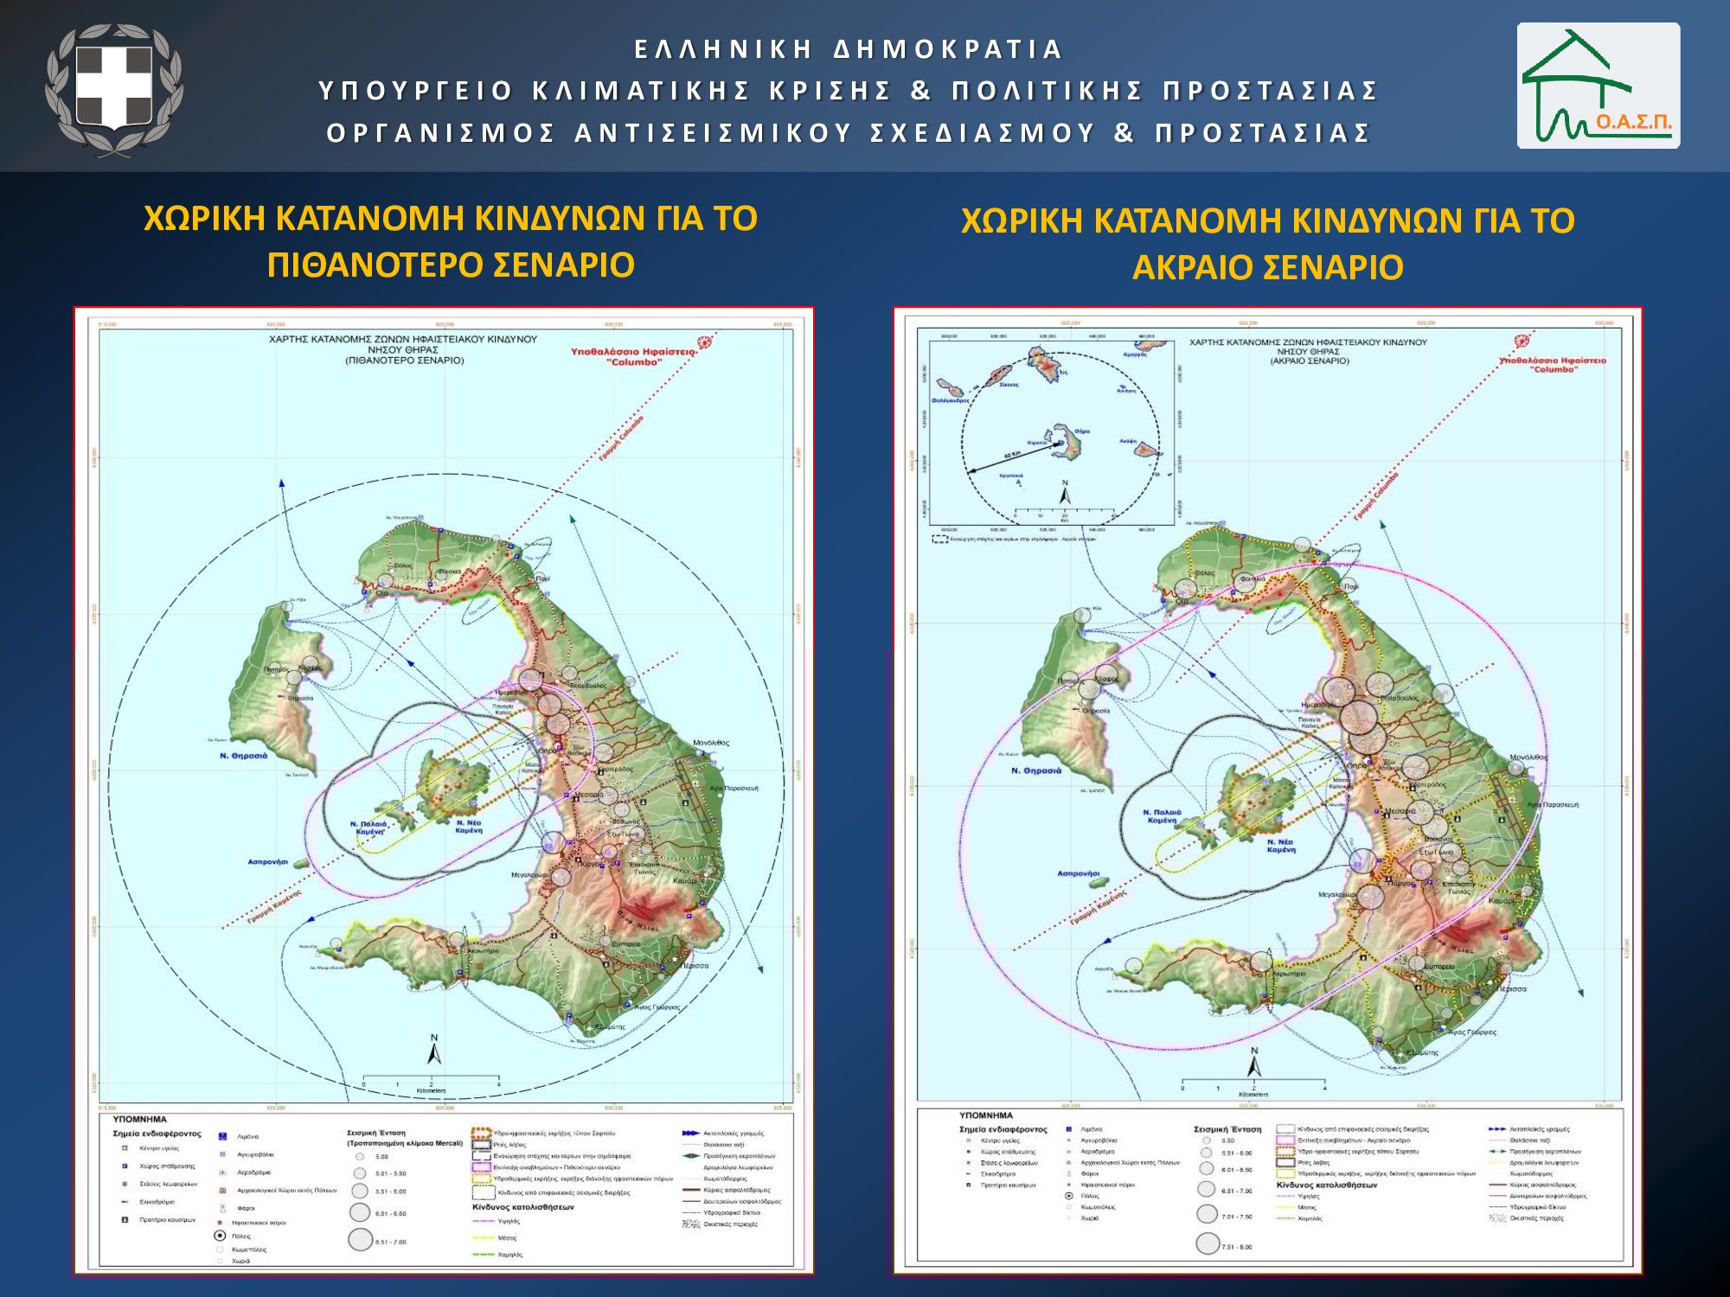Click pink Υψηλός line in ΠΙΘΑΝΟΤΕΡΟ legend

tap(484, 1221)
